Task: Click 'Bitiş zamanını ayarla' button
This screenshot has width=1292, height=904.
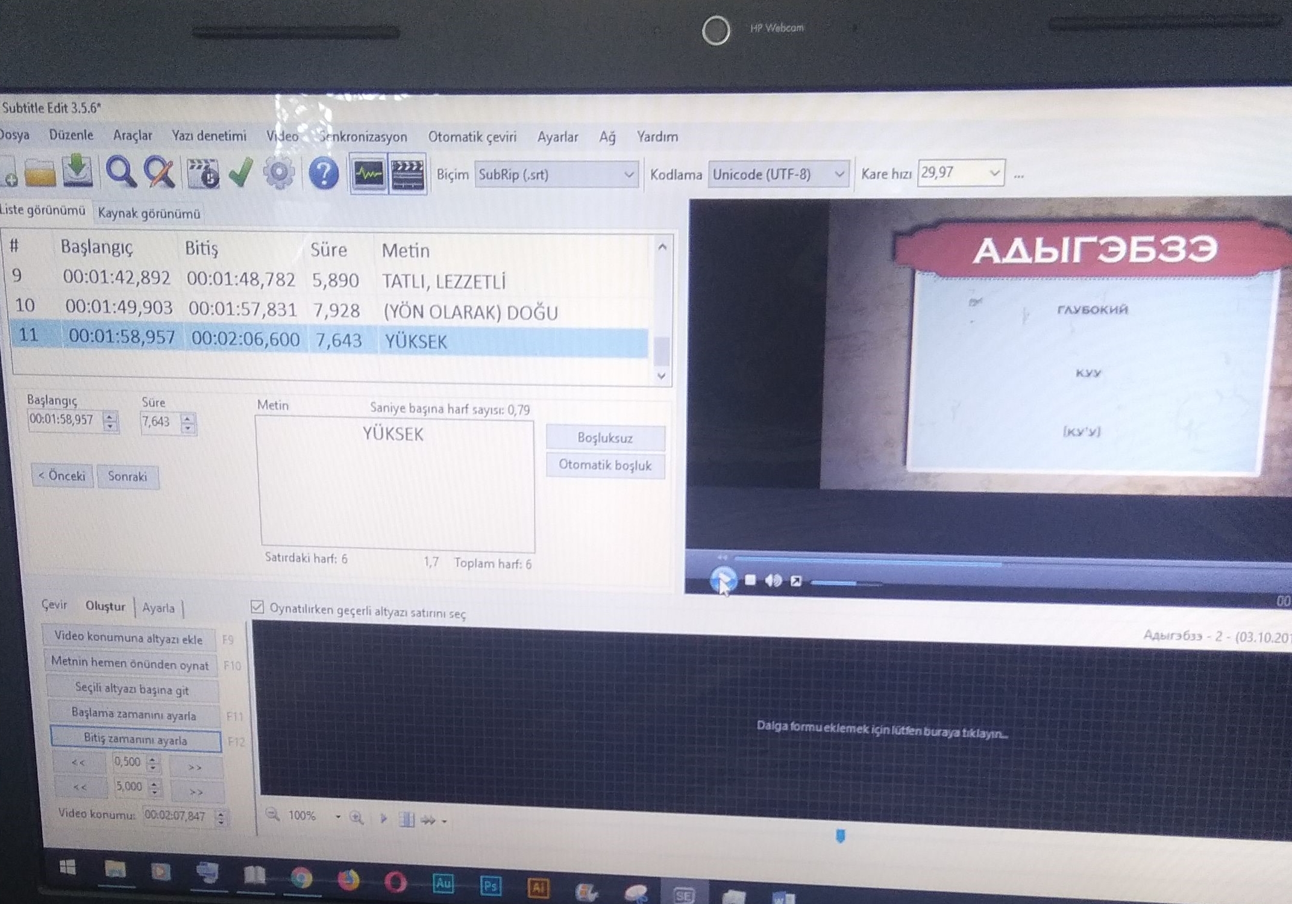Action: coord(136,740)
